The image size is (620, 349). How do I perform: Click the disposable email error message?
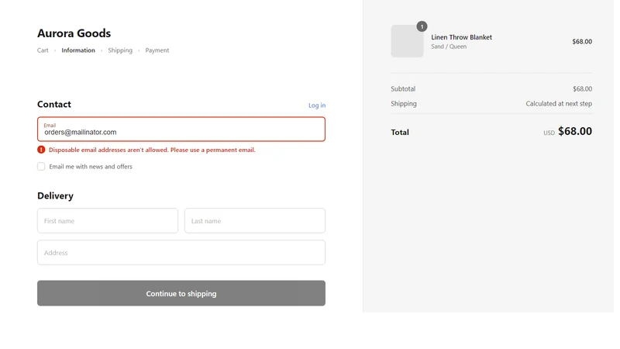click(152, 150)
